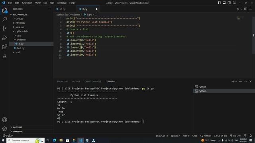Change Spaces: 4 indentation setting

point(176,135)
